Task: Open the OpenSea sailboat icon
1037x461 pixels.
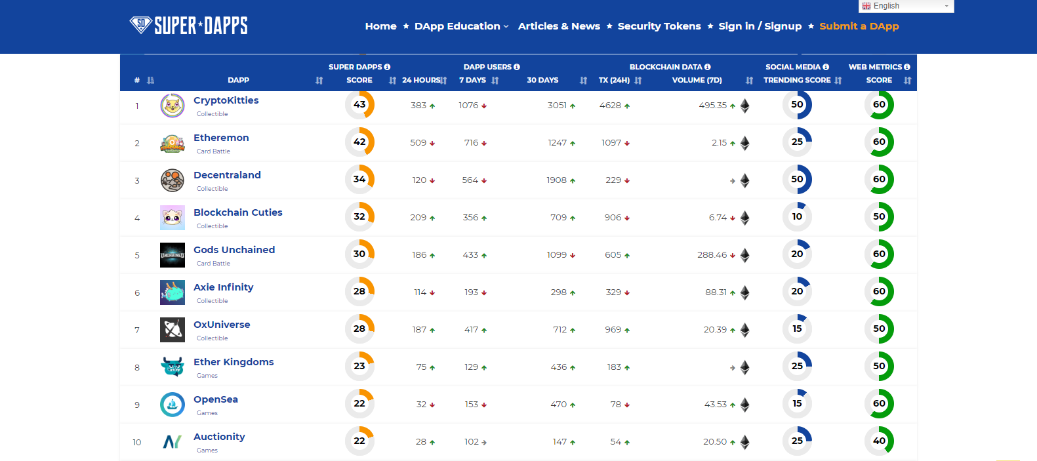Action: 173,405
